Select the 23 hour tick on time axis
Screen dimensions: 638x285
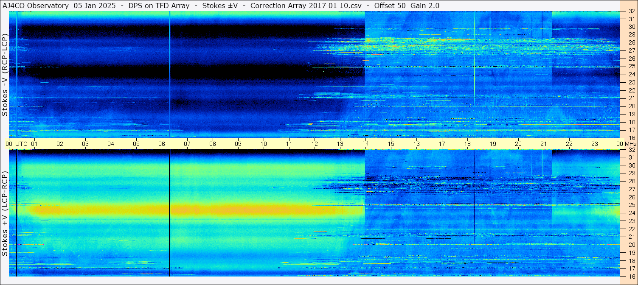(x=595, y=144)
